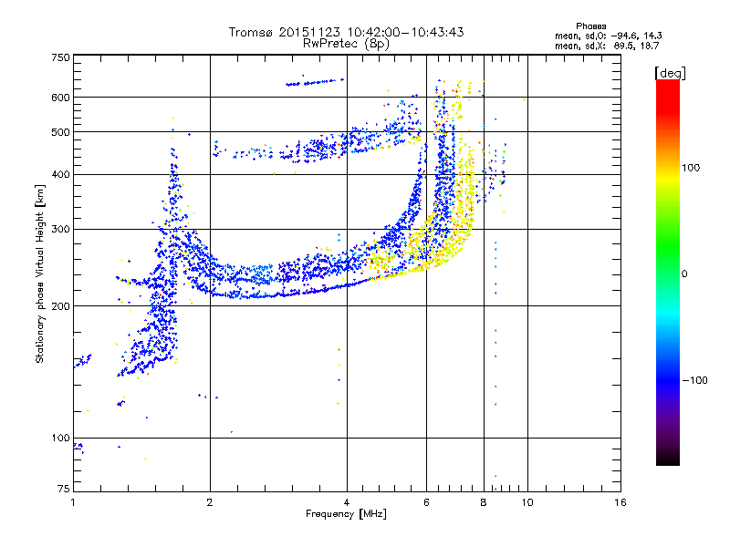Click the y-axis label "400"
Viewport: 730px width, 547px height.
(60, 175)
